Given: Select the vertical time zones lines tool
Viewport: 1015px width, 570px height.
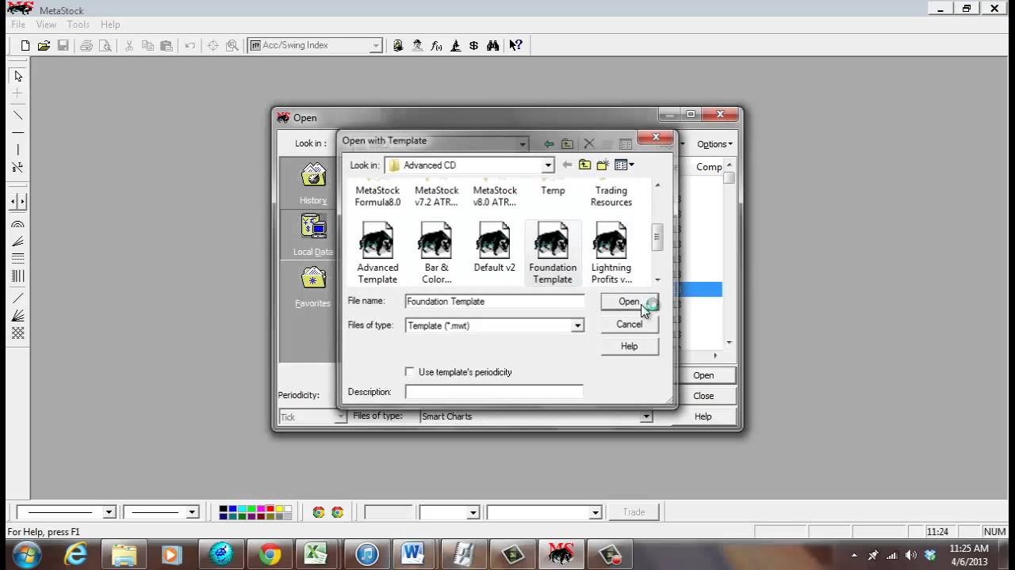Looking at the screenshot, I should tap(18, 275).
